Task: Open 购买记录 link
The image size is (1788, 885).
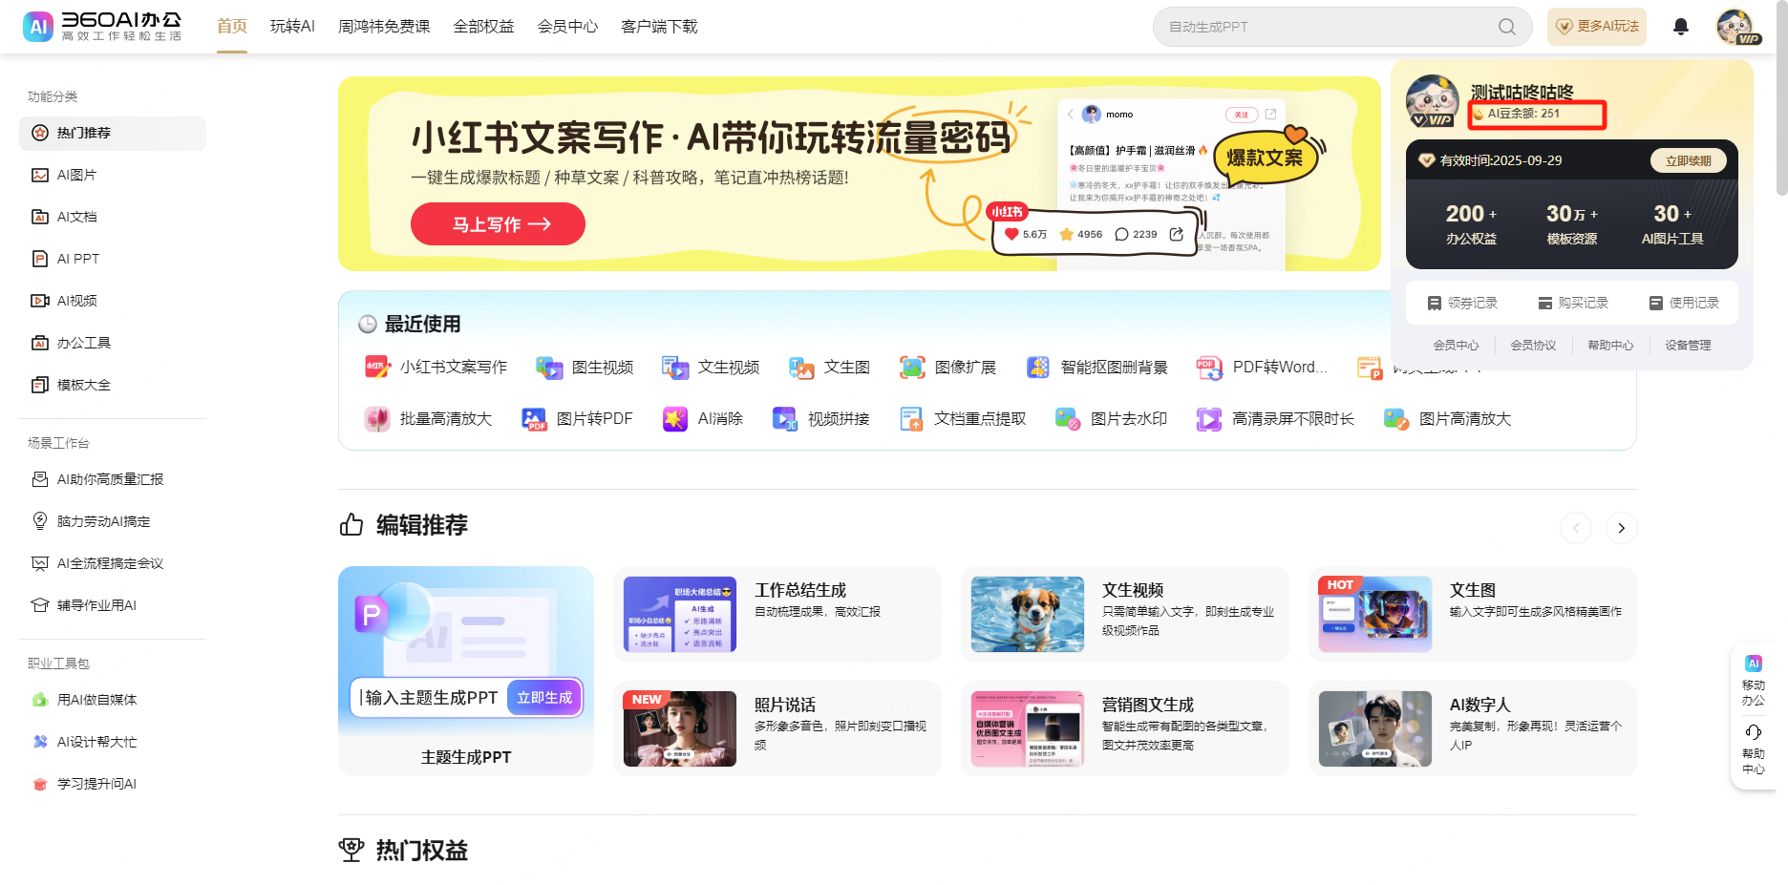Action: point(1573,303)
